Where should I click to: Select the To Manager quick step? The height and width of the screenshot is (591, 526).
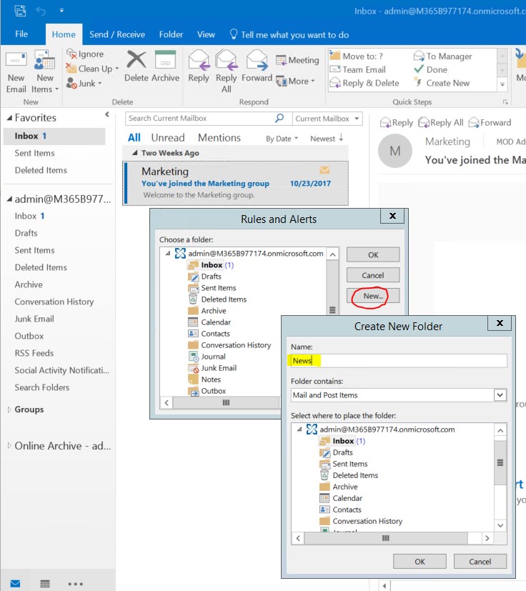[x=442, y=56]
